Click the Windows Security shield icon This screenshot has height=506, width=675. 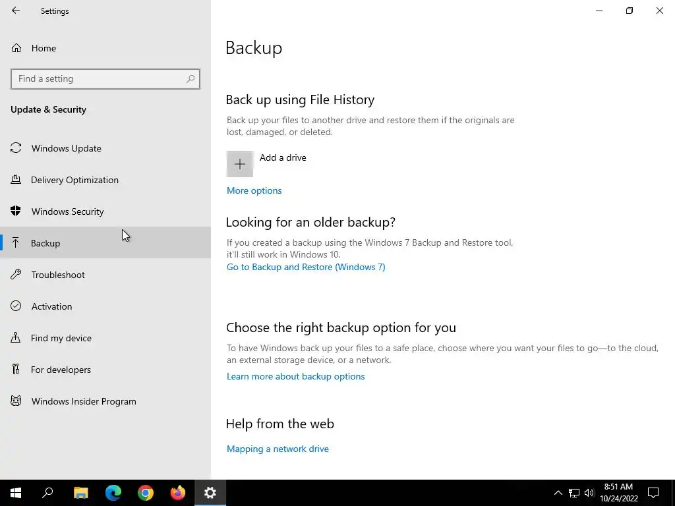[16, 211]
